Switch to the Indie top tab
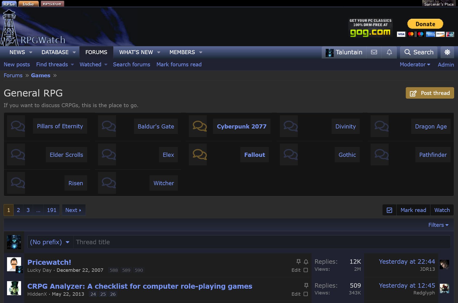This screenshot has width=458, height=303. (x=28, y=4)
